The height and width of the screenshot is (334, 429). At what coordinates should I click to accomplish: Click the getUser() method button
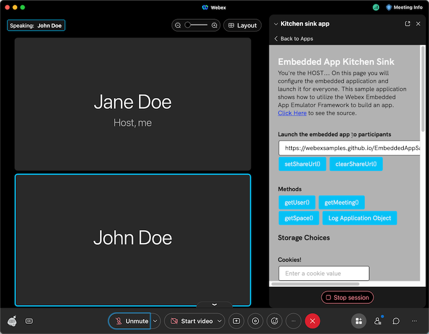point(297,203)
